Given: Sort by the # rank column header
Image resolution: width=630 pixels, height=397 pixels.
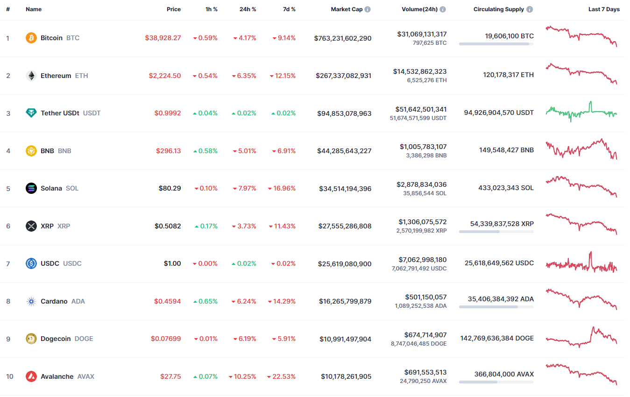Looking at the screenshot, I should (8, 9).
